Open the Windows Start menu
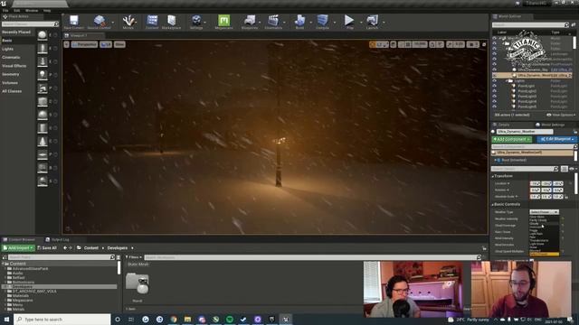Viewport: 579px width, 325px height. (x=6, y=319)
